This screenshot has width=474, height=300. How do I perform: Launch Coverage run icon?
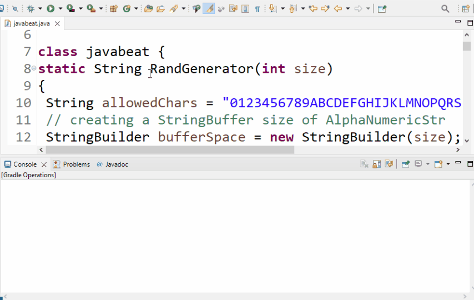pos(70,9)
